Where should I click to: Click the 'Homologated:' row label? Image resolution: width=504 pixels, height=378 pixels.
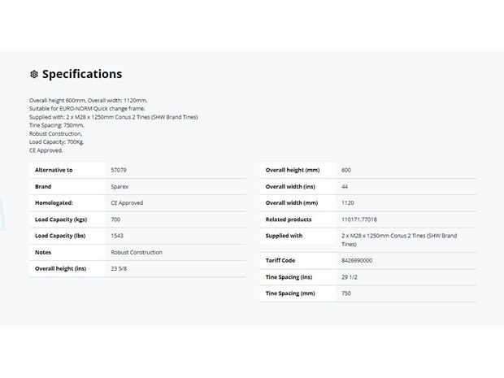[x=54, y=203]
